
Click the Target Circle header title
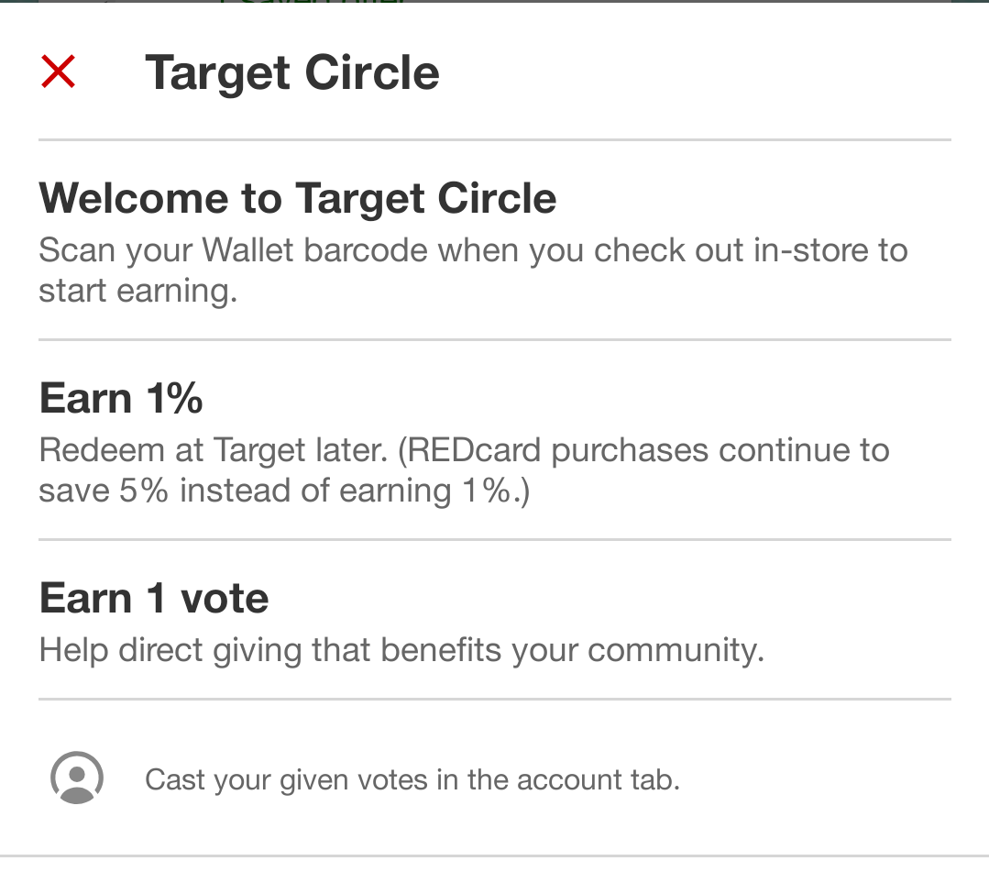click(x=292, y=72)
